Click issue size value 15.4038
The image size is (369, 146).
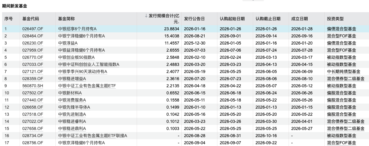click(171, 36)
